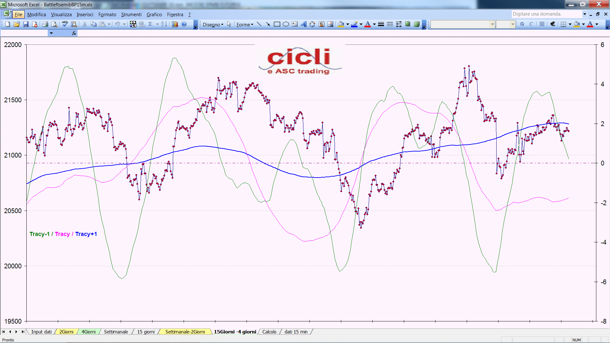The height and width of the screenshot is (343, 610).
Task: Open the Strumenti menu
Action: 131,14
